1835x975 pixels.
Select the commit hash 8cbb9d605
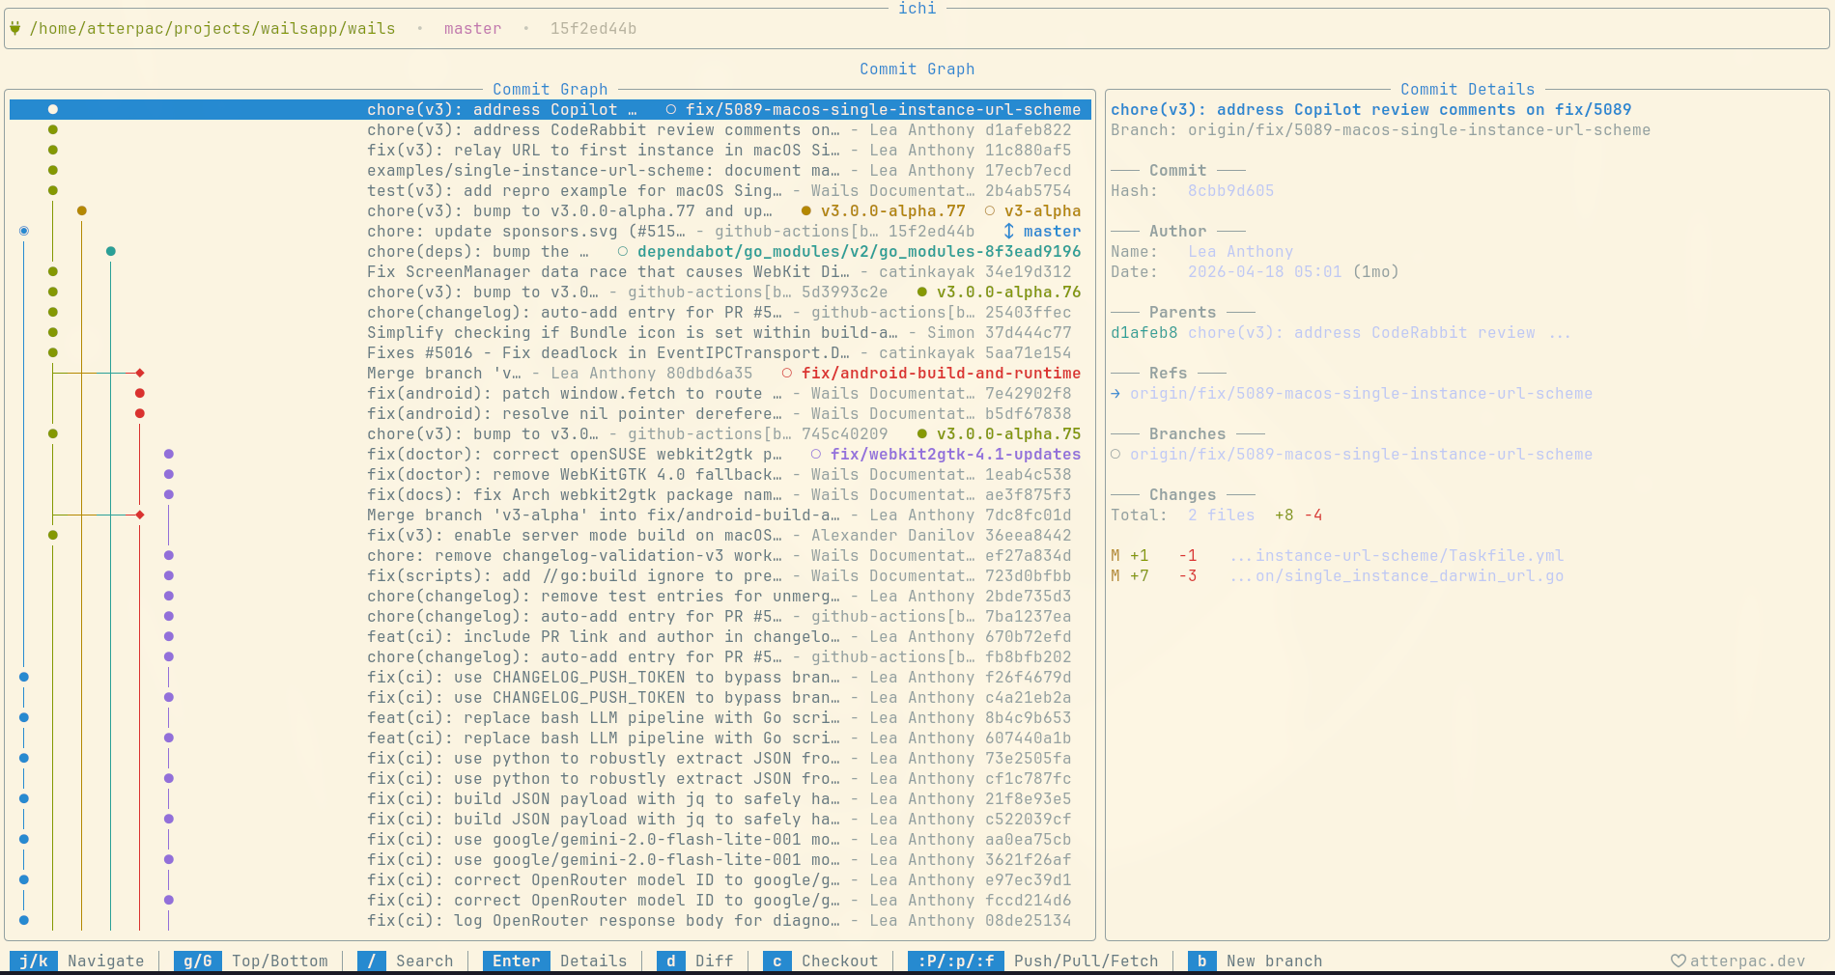tap(1231, 190)
